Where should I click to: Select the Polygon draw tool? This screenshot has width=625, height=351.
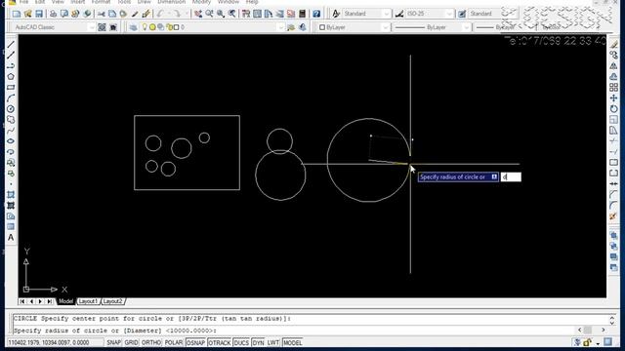tap(11, 76)
